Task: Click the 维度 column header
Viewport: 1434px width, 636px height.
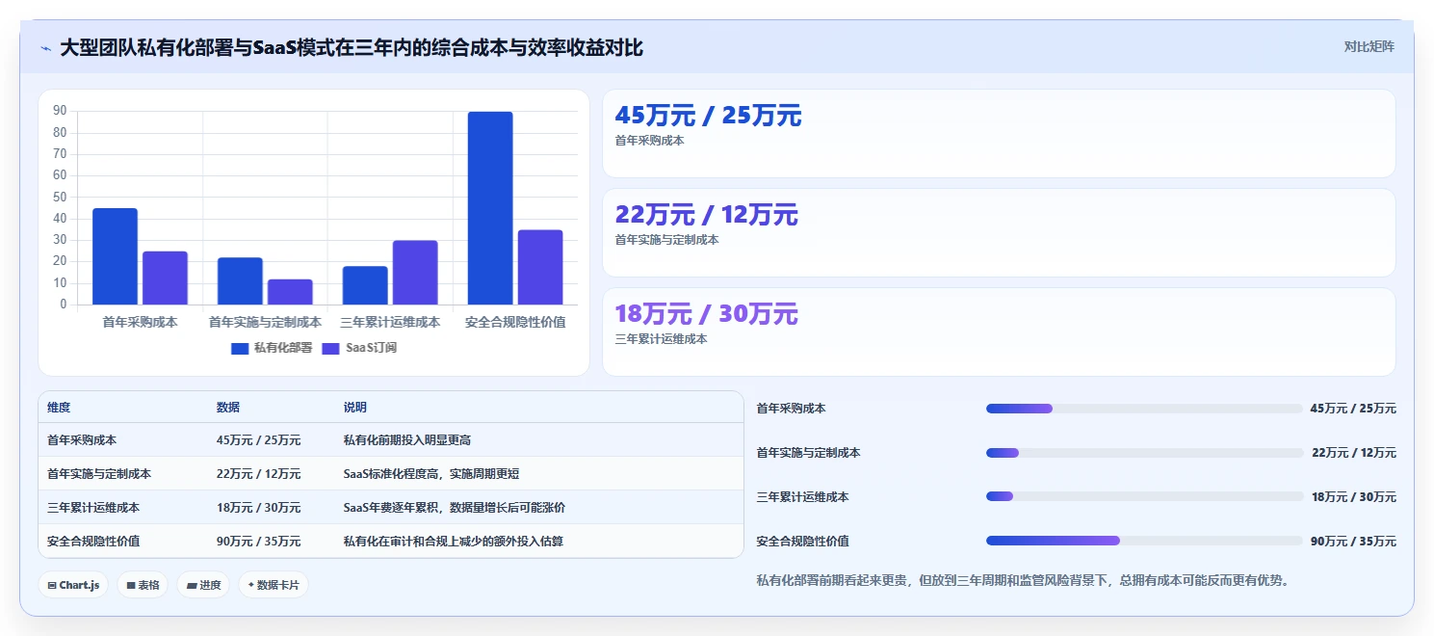Action: pos(59,408)
